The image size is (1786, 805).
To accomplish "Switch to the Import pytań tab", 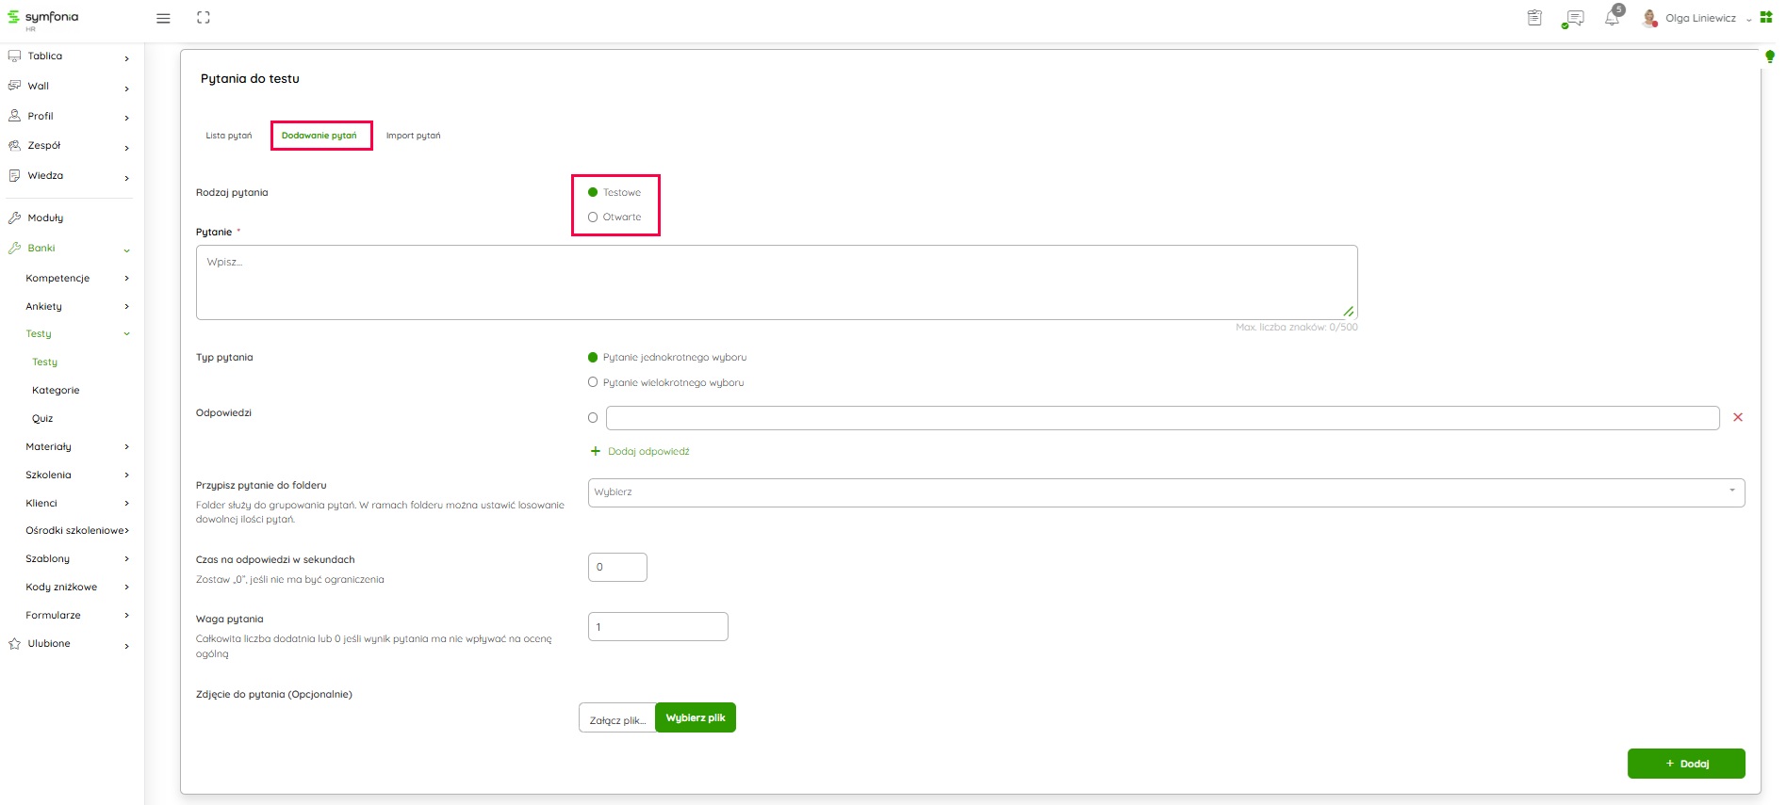I will [x=413, y=136].
